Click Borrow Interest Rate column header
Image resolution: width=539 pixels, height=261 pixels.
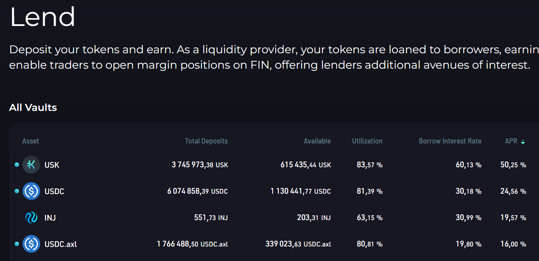click(450, 141)
